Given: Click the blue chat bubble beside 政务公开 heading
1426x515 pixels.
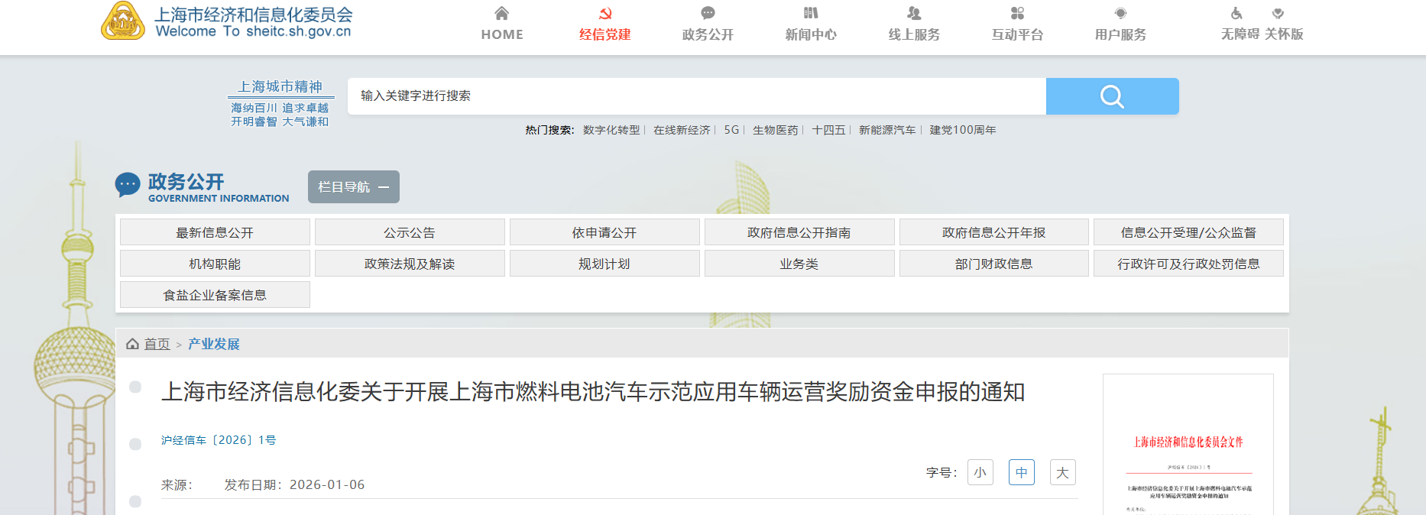Looking at the screenshot, I should (x=128, y=185).
